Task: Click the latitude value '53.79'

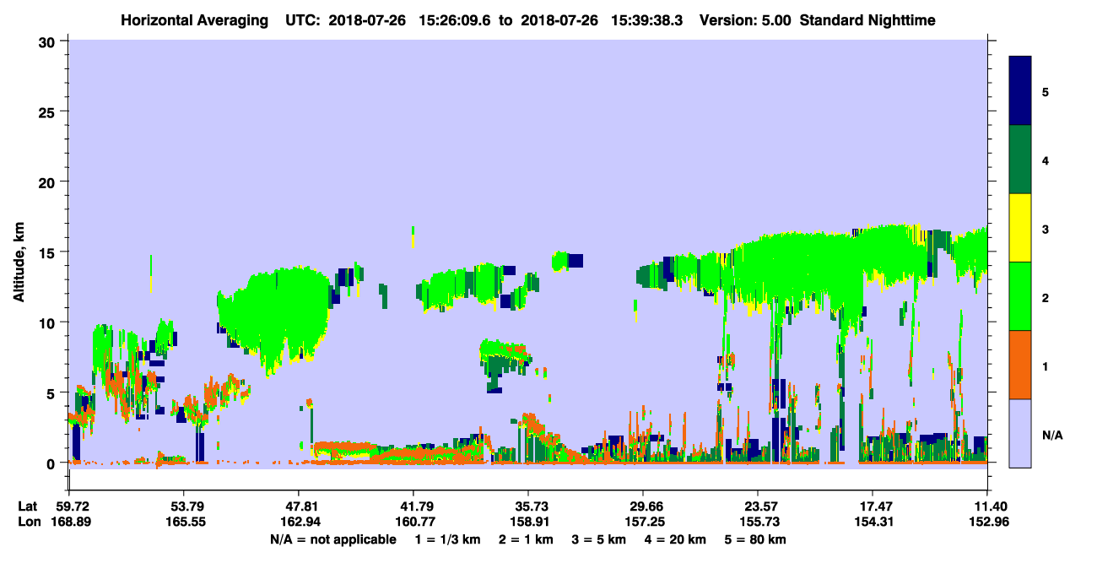Action: [x=184, y=506]
